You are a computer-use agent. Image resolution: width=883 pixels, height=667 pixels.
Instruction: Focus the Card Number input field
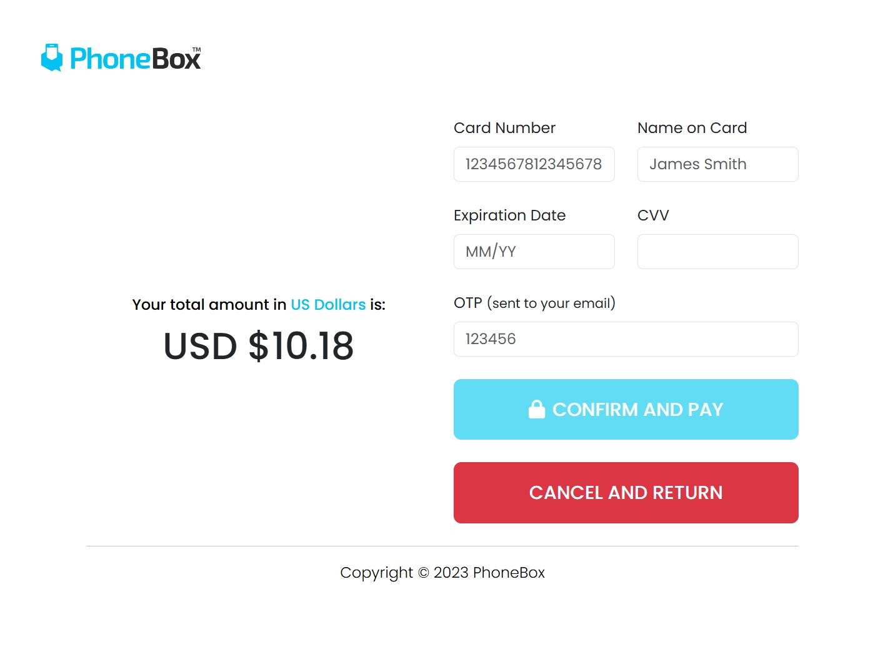tap(534, 164)
